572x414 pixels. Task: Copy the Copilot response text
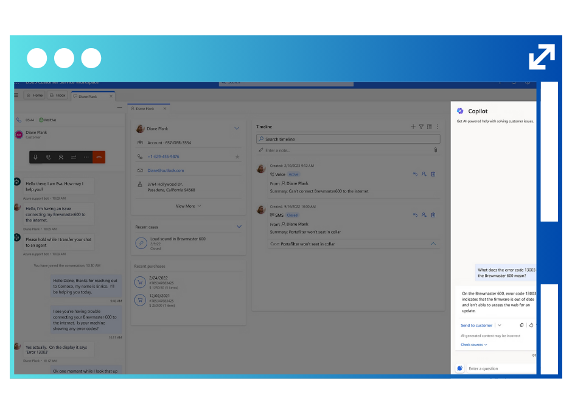[x=521, y=325]
